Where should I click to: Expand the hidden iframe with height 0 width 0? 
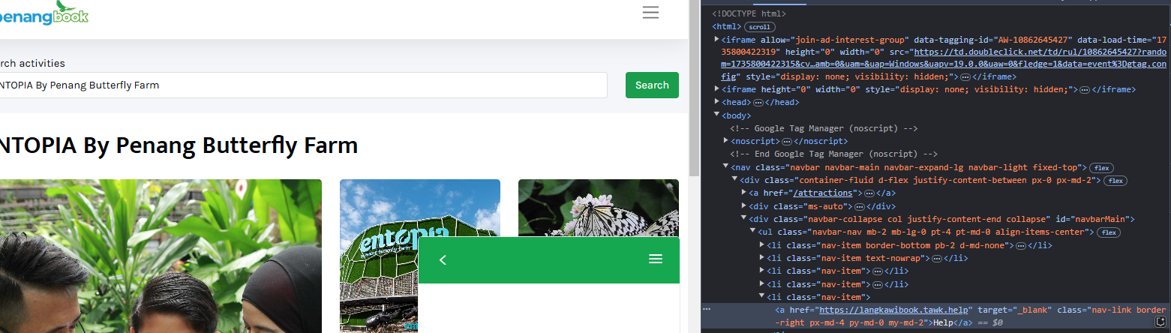pyautogui.click(x=716, y=89)
